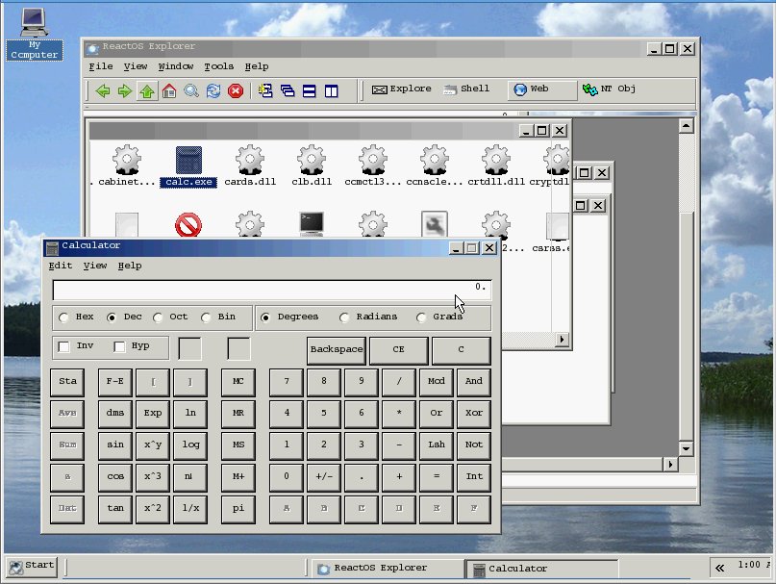Click the Home icon in Explorer toolbar
The width and height of the screenshot is (776, 584).
point(169,90)
